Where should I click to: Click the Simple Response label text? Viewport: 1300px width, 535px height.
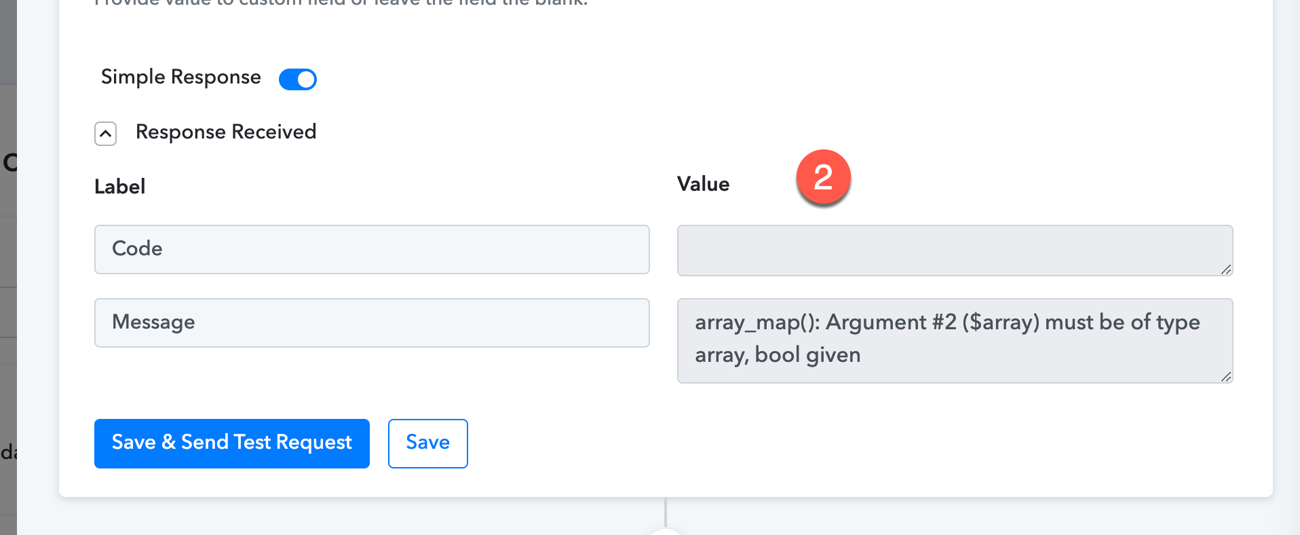[180, 77]
